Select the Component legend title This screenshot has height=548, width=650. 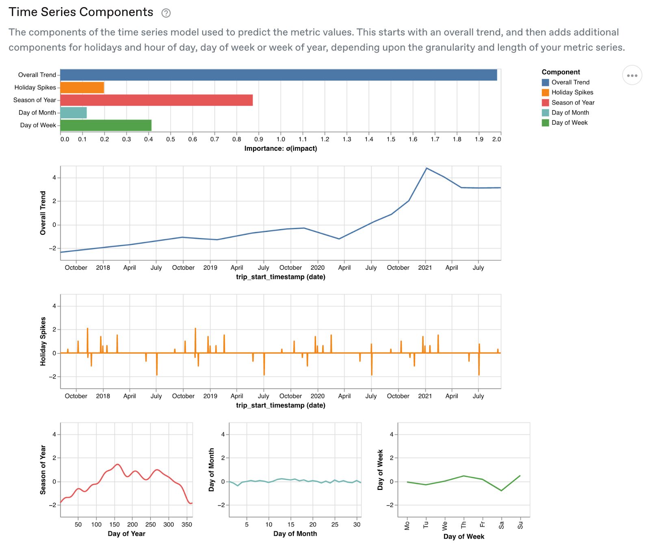point(561,72)
